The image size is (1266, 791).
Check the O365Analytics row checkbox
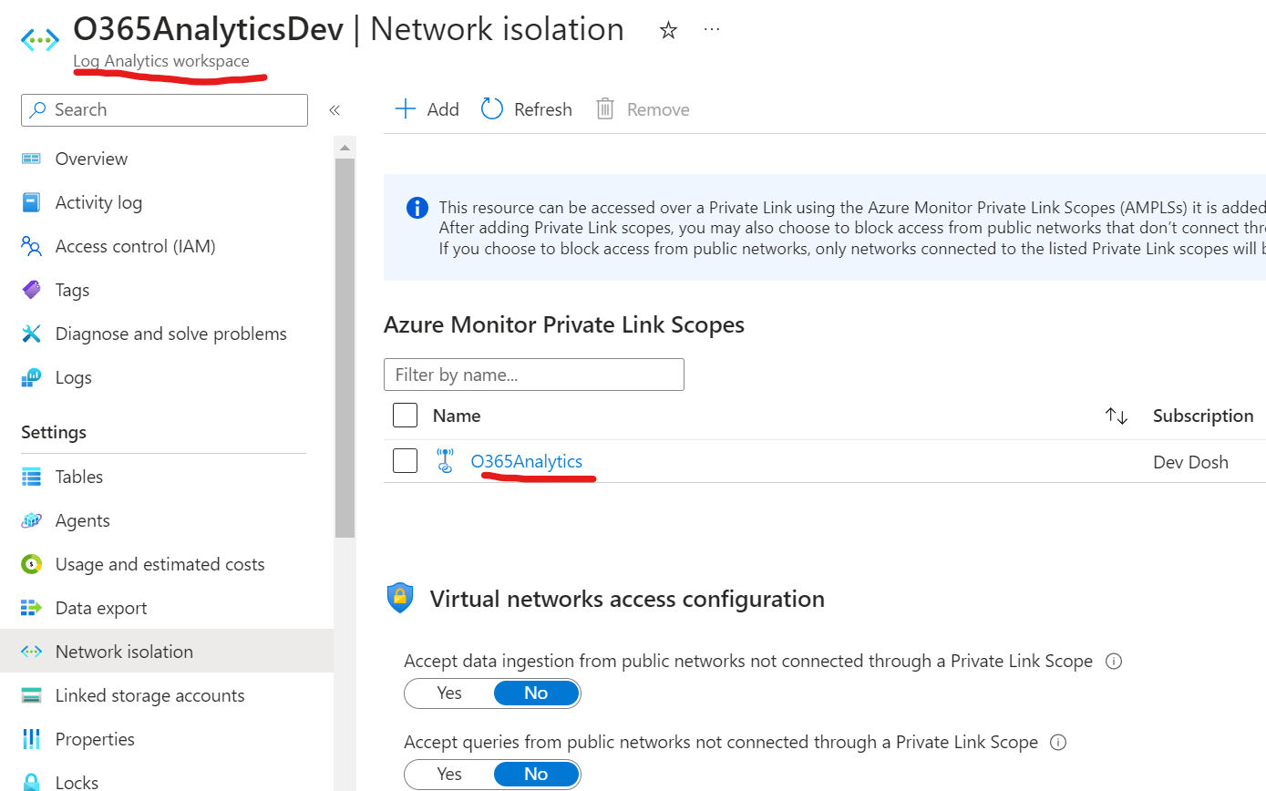pyautogui.click(x=405, y=461)
